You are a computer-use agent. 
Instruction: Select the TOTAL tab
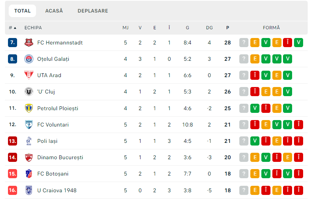click(x=22, y=11)
